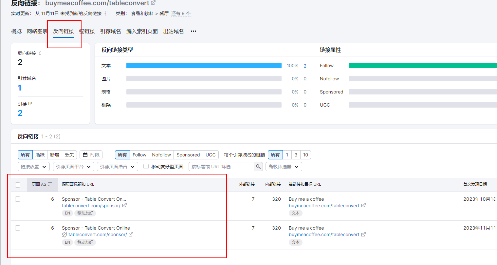This screenshot has width=497, height=265.
Task: Open external link icon of first tableconvert.com/sponsor/ row
Action: 124,206
